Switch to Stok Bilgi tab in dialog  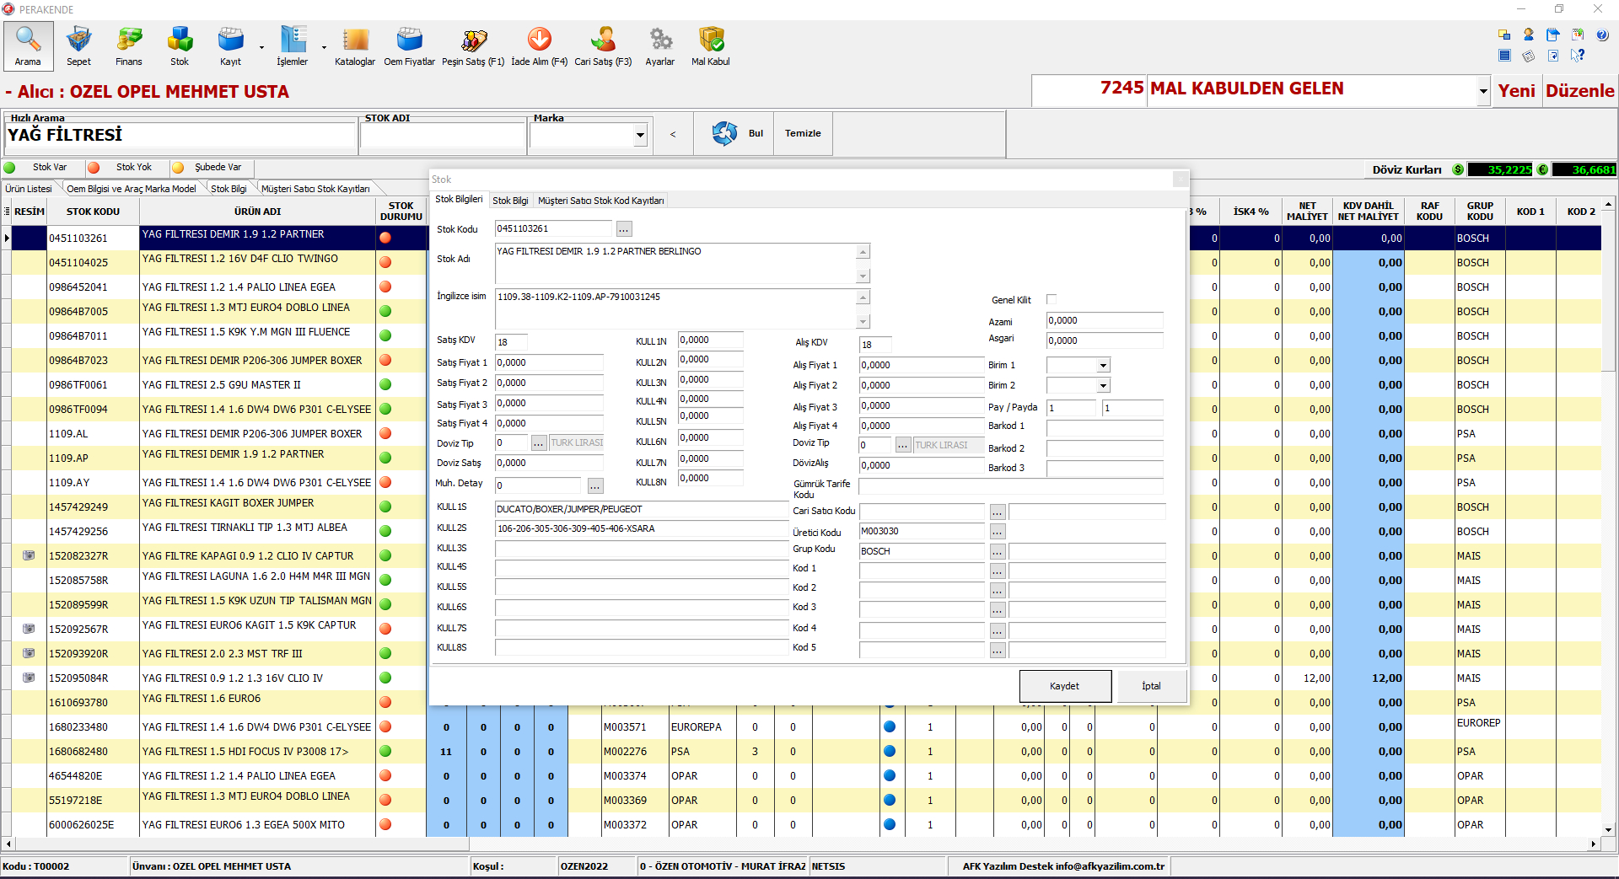(510, 201)
